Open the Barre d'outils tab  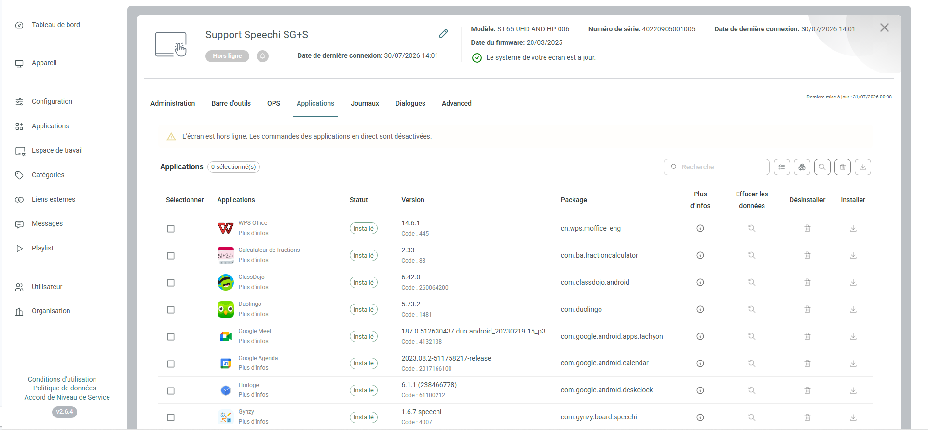pyautogui.click(x=231, y=103)
